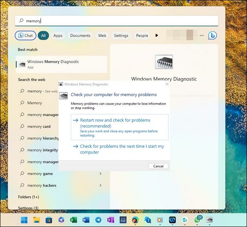The height and width of the screenshot is (227, 247).
Task: Expand the memory hackers suggestion chevron
Action: [101, 186]
